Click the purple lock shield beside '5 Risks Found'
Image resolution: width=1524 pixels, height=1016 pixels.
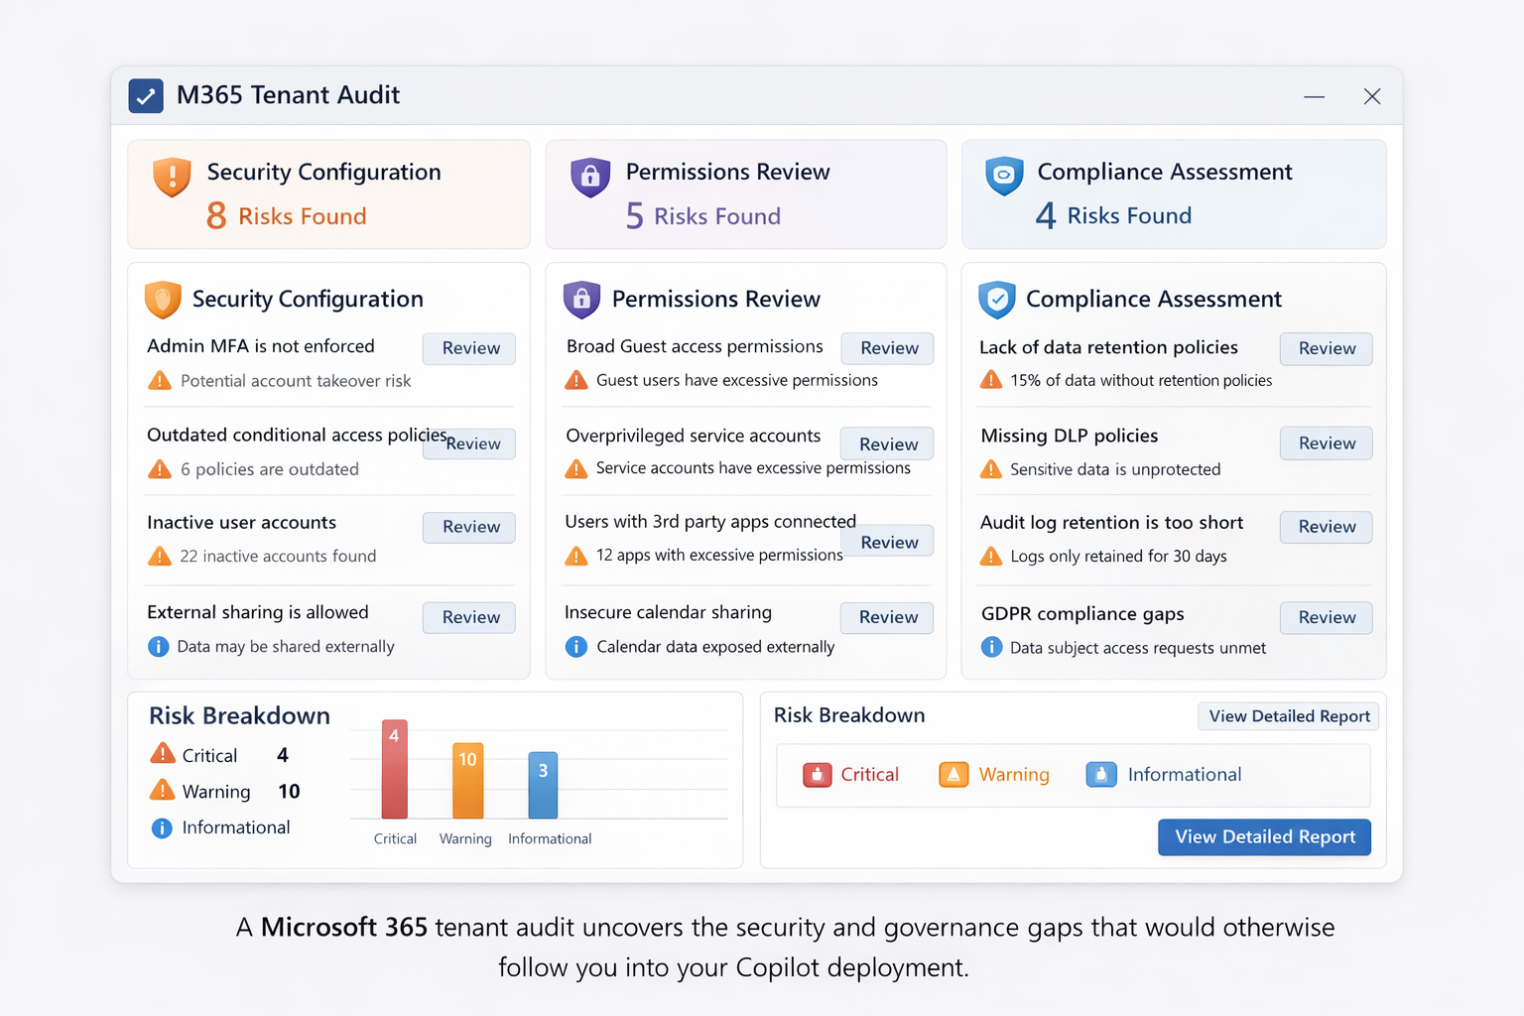590,178
